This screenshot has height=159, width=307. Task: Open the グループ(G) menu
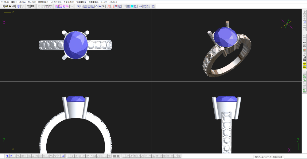(x=32, y=2)
